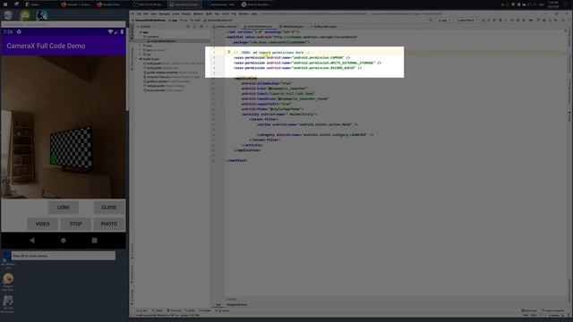Open the Build menu
The width and height of the screenshot is (573, 322).
click(209, 14)
